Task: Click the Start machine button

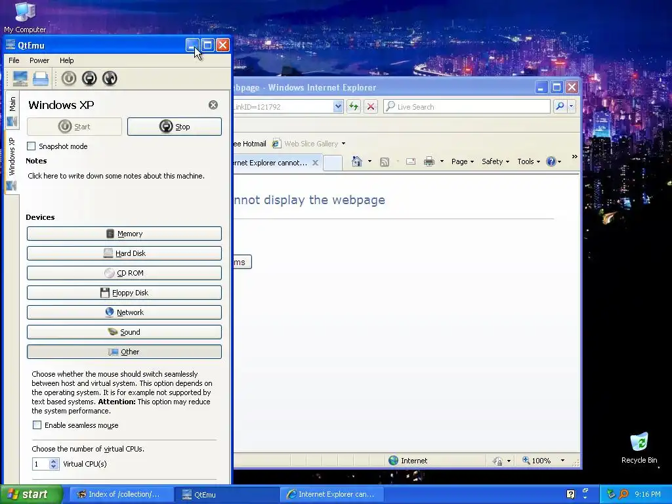Action: (x=74, y=127)
